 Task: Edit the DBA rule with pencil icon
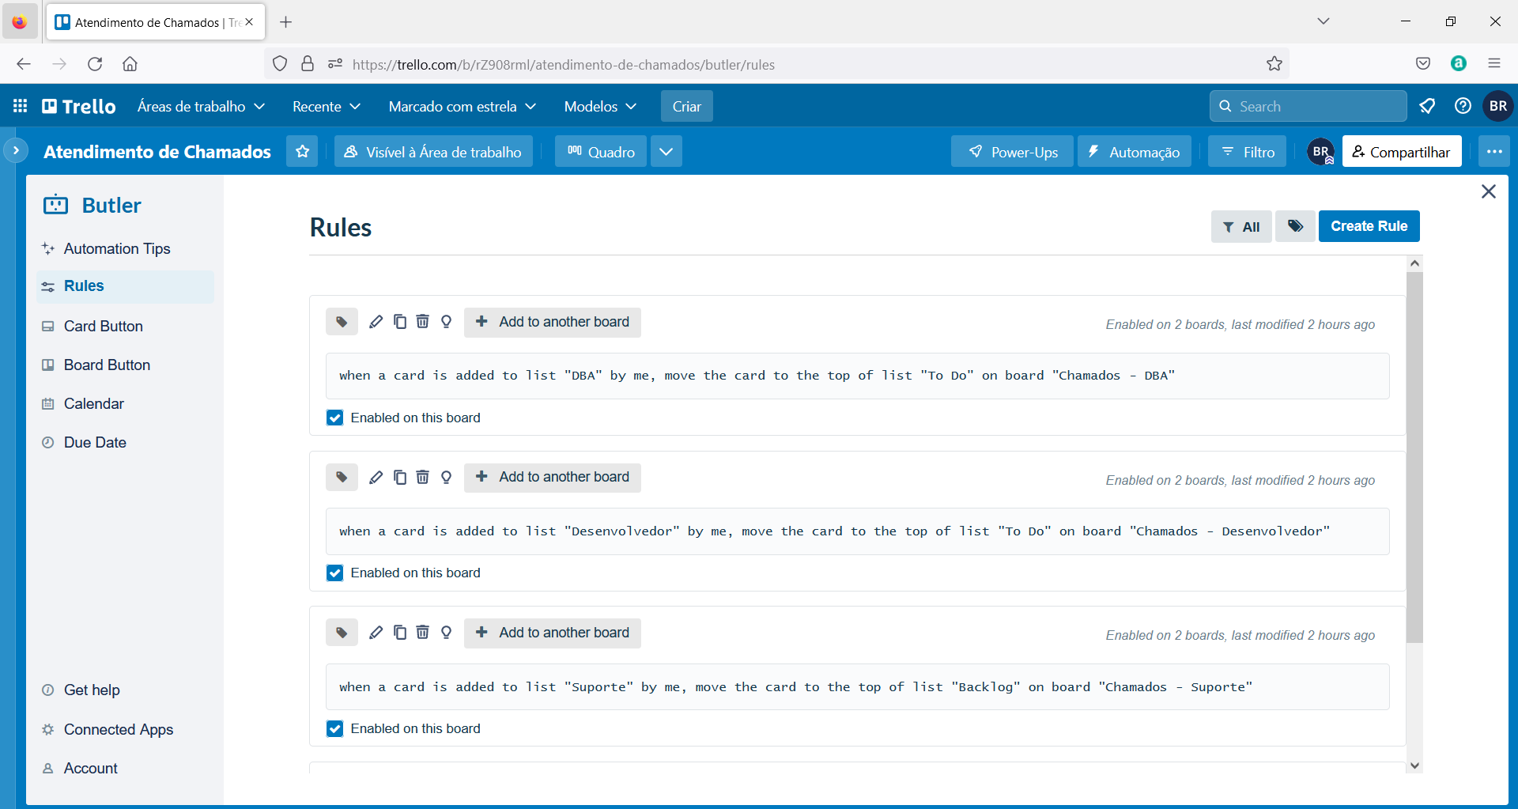(x=376, y=322)
